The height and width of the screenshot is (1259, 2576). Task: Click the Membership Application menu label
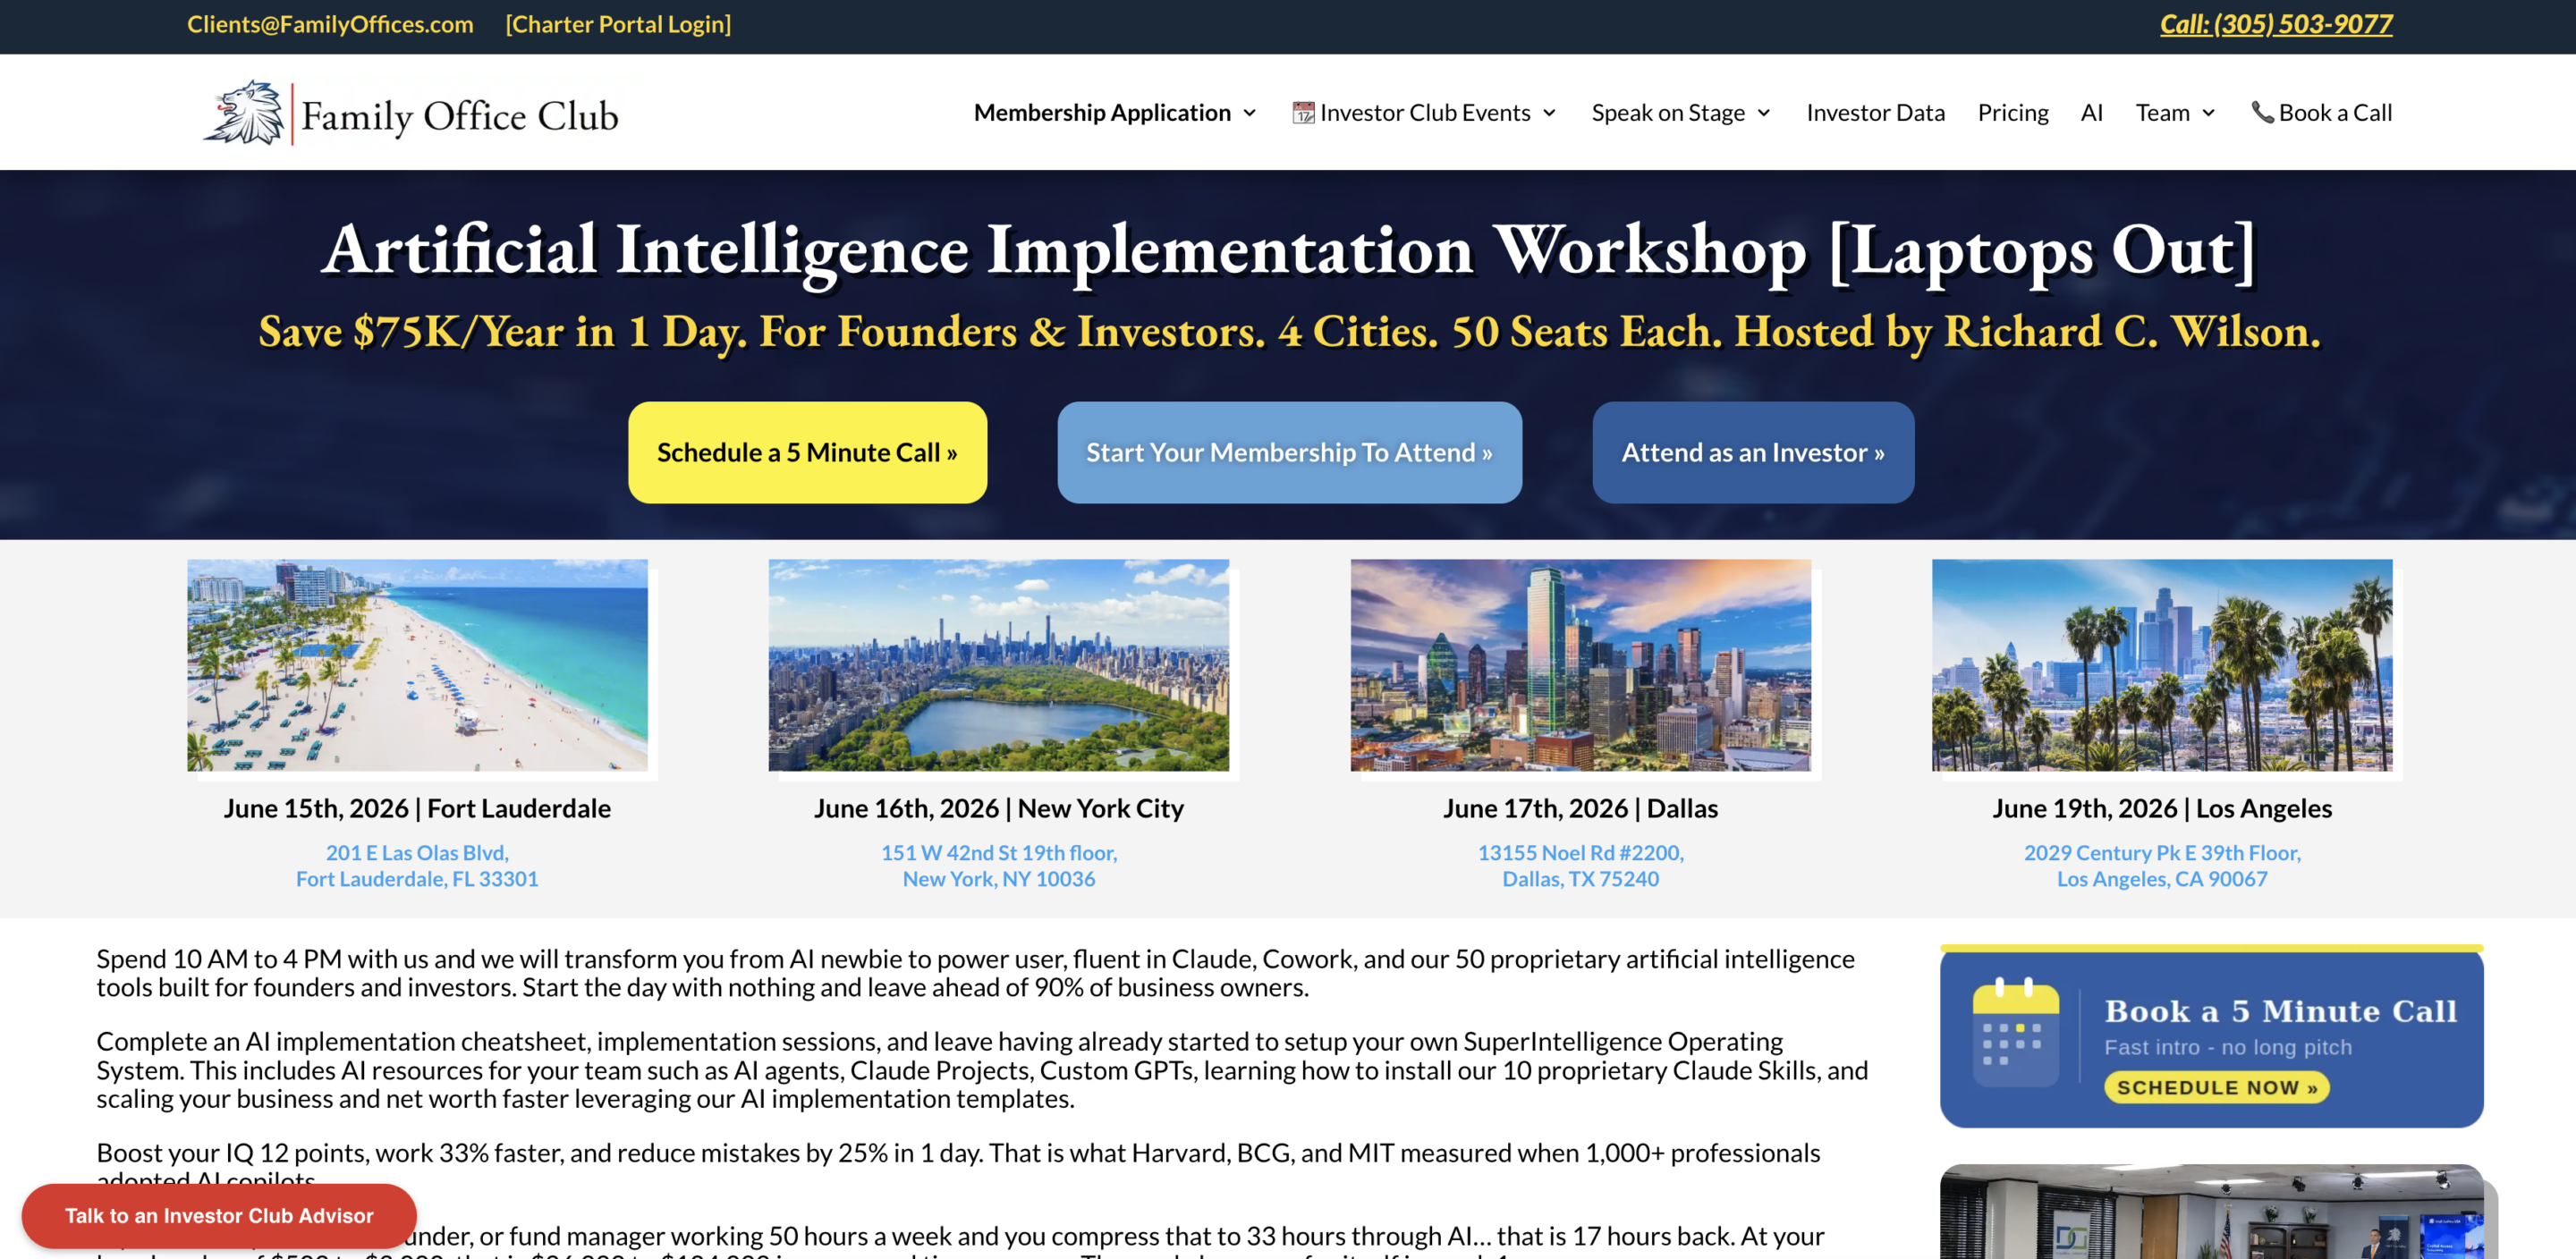point(1102,113)
